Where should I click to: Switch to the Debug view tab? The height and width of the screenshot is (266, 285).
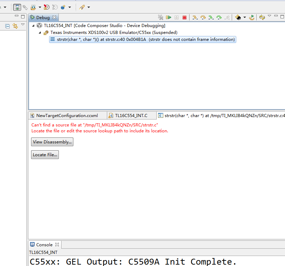pyautogui.click(x=43, y=17)
